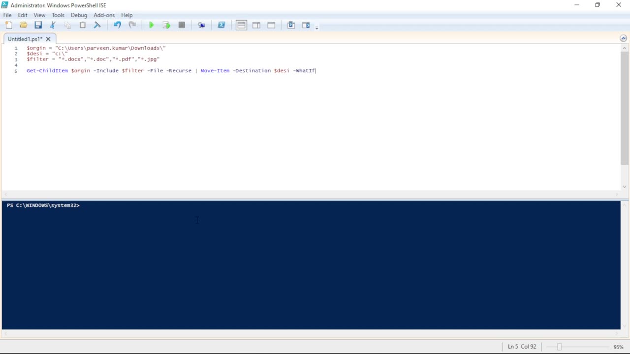Copy selection toolbar icon
This screenshot has height=354, width=630.
67,25
